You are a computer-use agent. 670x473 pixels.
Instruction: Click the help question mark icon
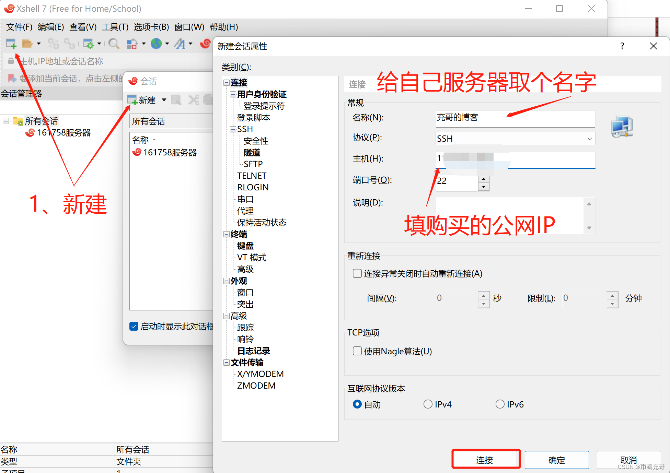622,46
